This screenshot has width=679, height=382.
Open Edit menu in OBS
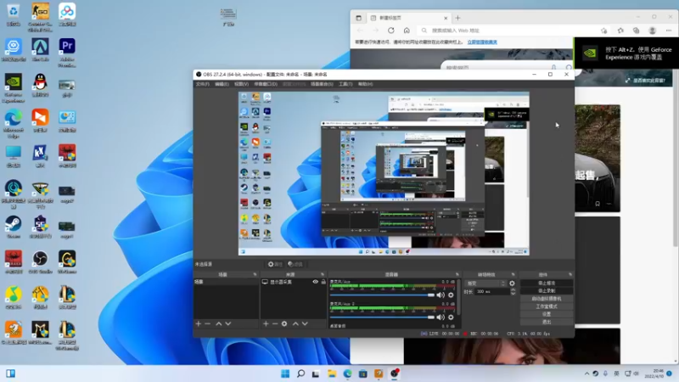click(x=222, y=84)
